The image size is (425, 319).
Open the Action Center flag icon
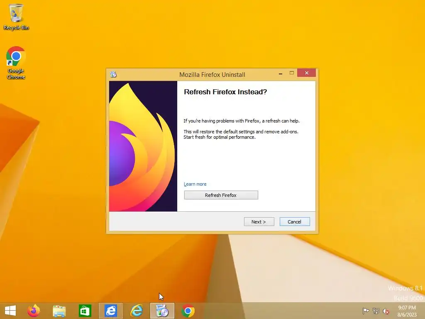[366, 311]
